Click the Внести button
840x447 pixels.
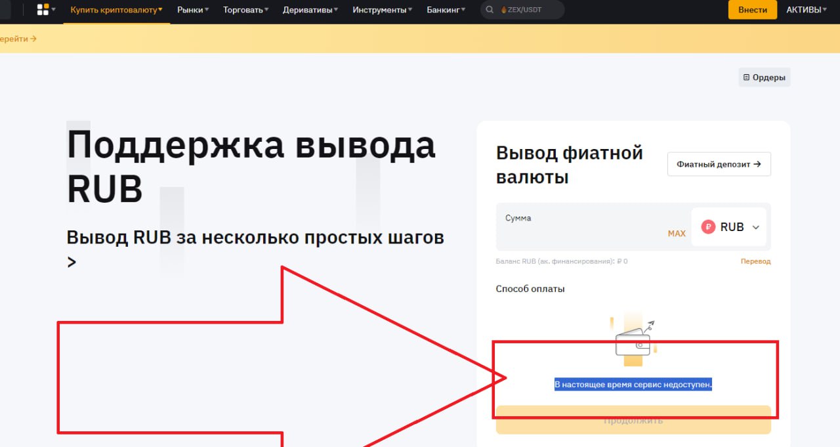click(x=752, y=10)
